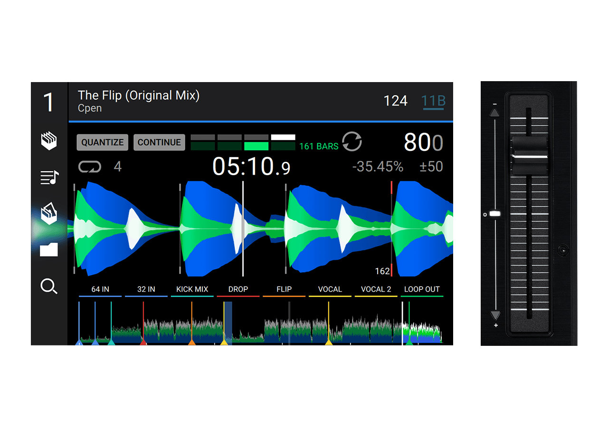This screenshot has height=427, width=608.
Task: Change the ±50 pitch range setting
Action: pos(431,167)
